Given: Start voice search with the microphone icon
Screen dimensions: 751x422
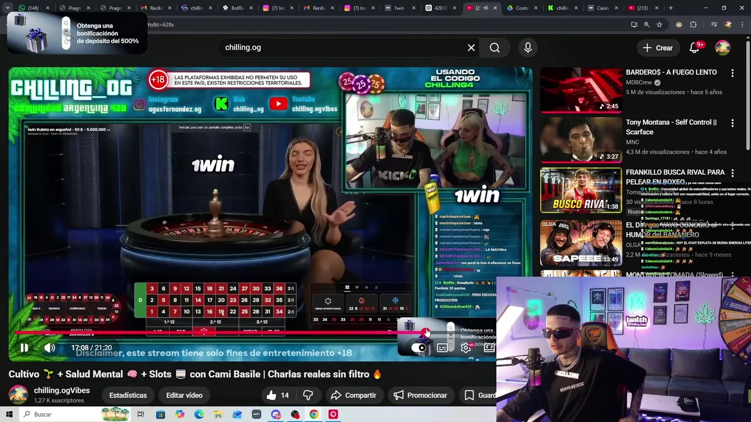Looking at the screenshot, I should [x=528, y=47].
